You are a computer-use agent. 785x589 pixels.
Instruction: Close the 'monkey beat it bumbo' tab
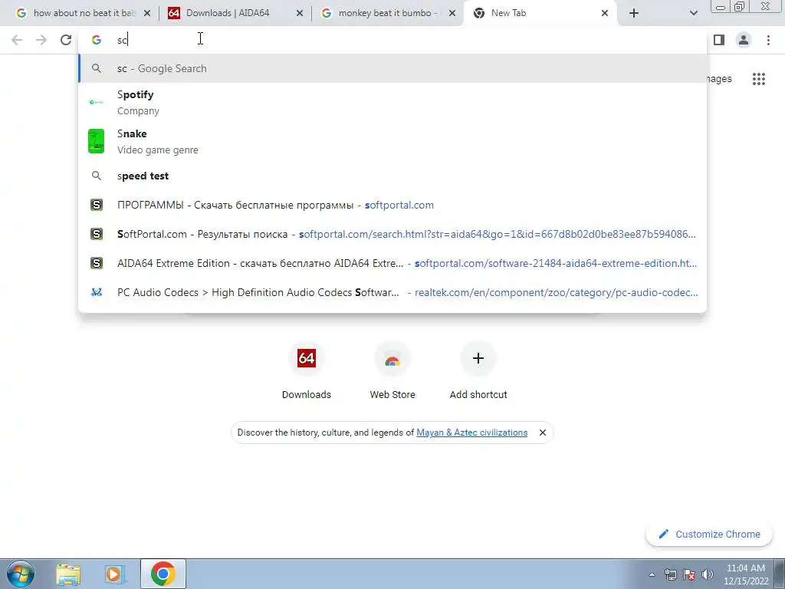[x=452, y=14]
